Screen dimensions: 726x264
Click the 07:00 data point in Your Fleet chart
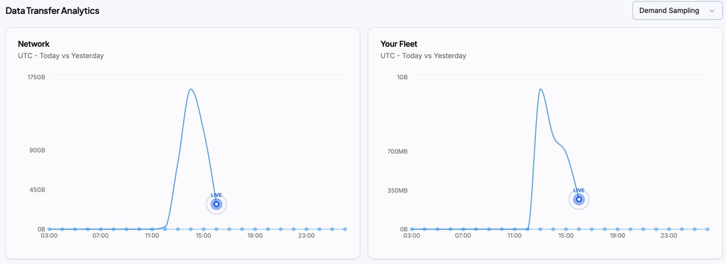[x=463, y=229]
